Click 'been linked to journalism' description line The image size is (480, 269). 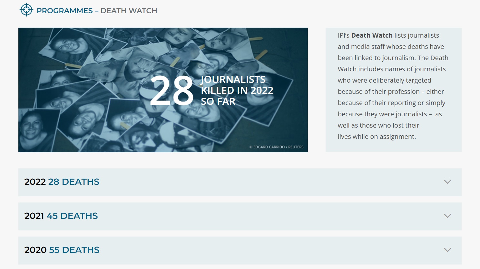[393, 58]
